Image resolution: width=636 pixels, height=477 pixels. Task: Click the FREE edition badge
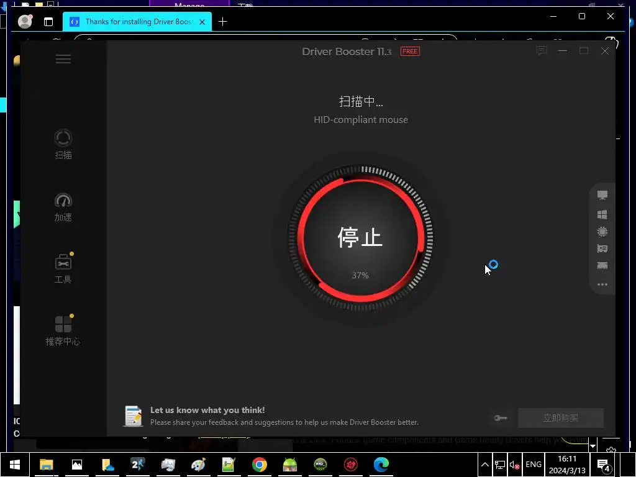pyautogui.click(x=410, y=51)
